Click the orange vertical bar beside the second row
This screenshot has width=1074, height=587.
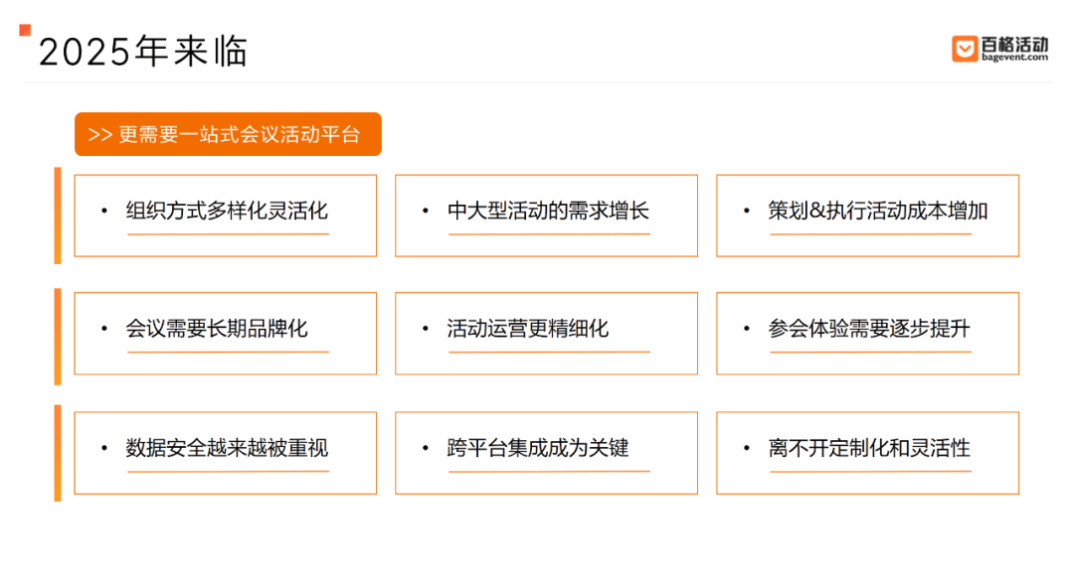58,337
